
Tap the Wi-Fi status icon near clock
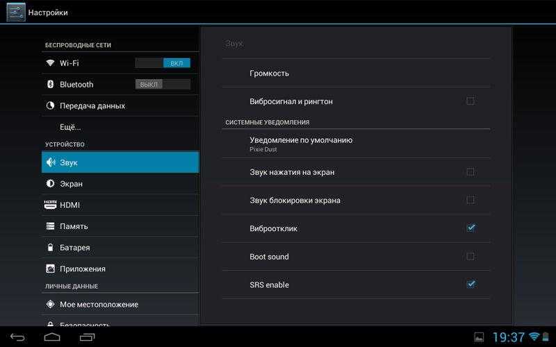(534, 337)
